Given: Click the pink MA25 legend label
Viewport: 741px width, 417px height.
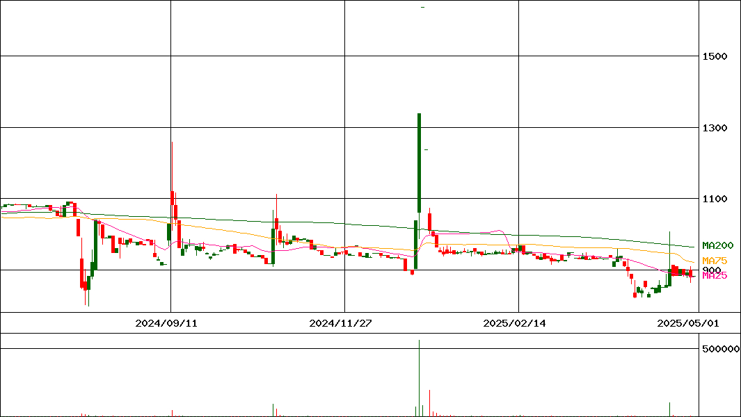Looking at the screenshot, I should [715, 276].
